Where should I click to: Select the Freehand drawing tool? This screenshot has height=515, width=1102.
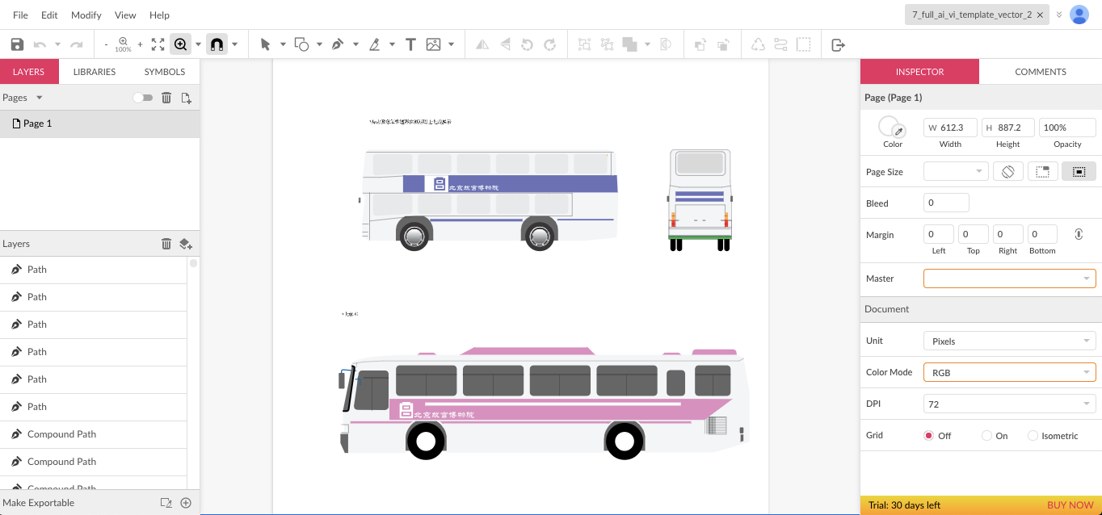[375, 44]
